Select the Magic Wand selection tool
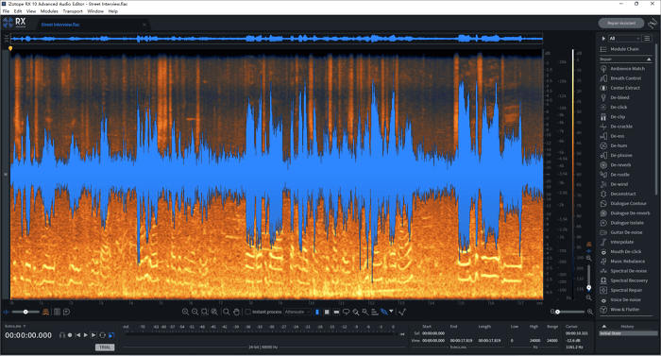 point(365,312)
